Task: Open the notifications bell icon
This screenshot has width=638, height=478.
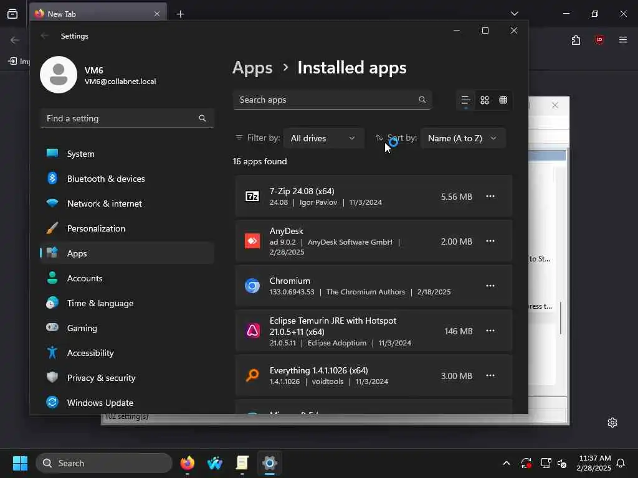Action: tap(621, 463)
